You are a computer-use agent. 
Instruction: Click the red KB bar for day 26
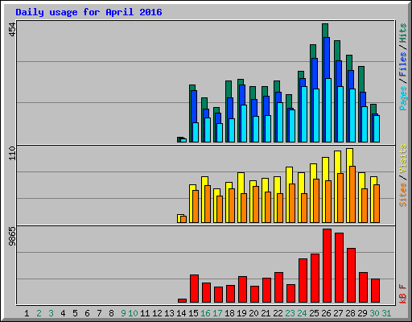coord(327,266)
